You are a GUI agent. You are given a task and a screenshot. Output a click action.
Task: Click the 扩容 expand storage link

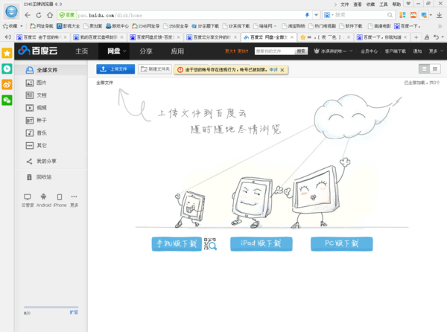[x=74, y=313]
